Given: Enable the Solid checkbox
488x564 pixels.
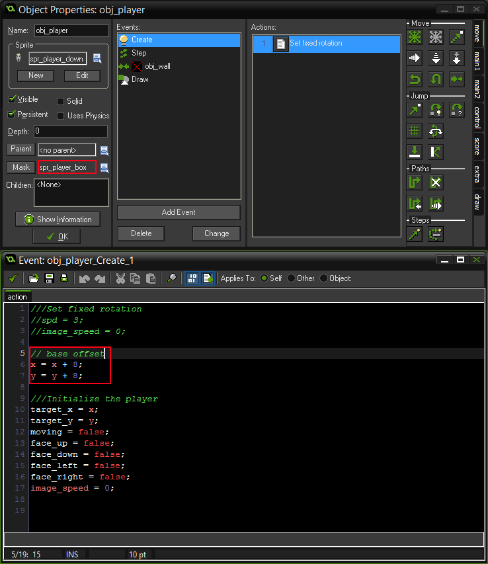Looking at the screenshot, I should coord(61,101).
